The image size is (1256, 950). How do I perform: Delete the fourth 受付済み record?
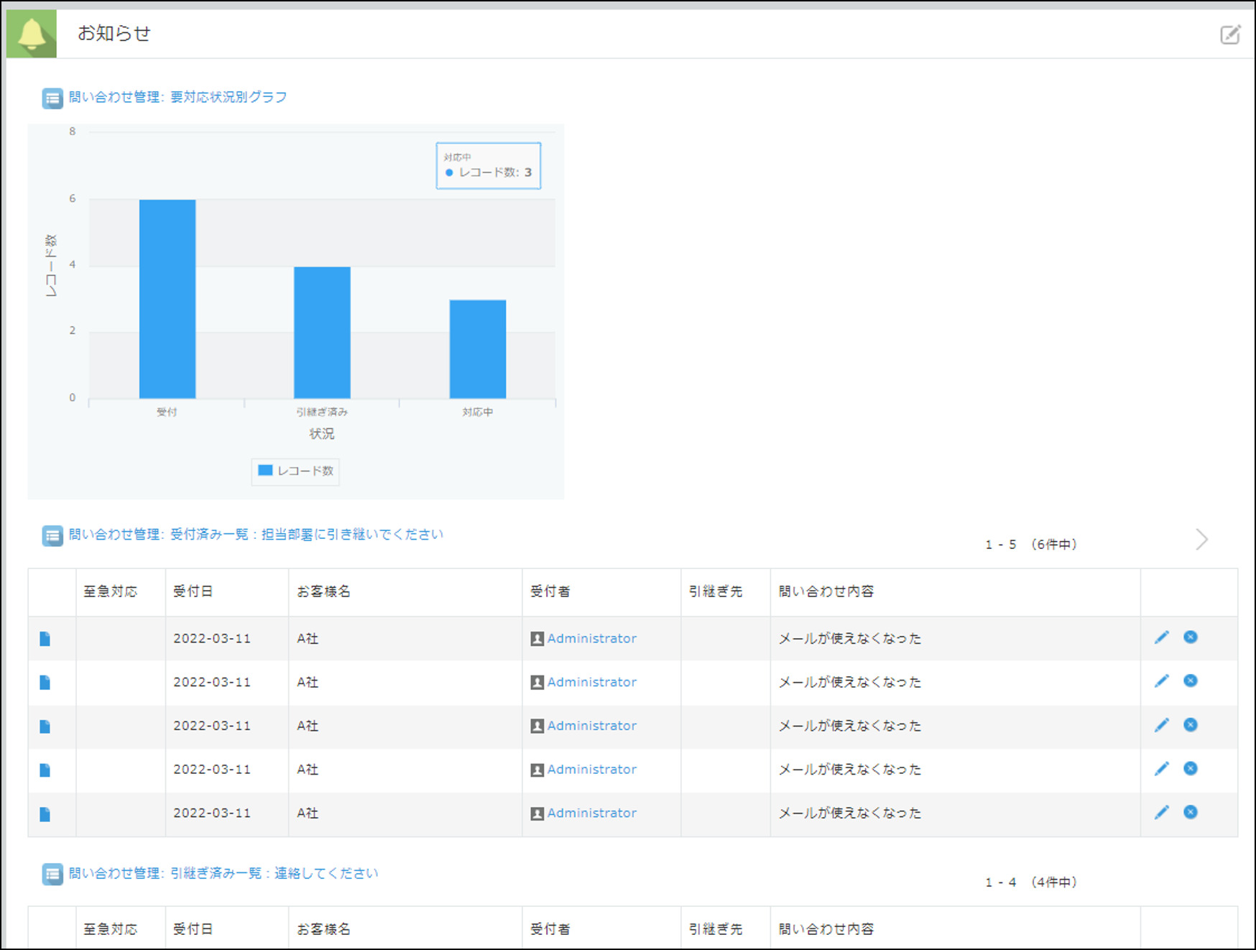pos(1191,768)
